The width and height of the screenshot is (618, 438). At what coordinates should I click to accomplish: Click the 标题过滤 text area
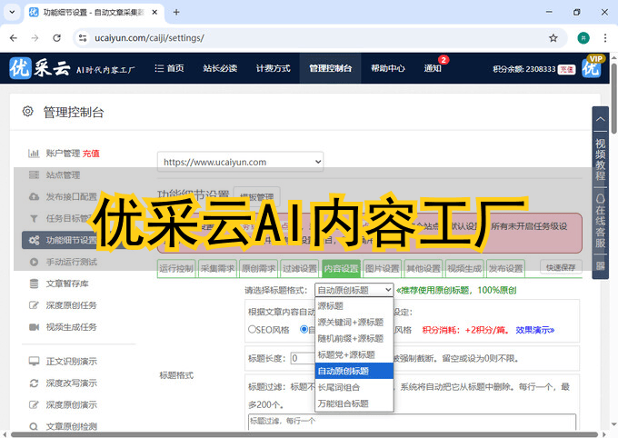click(411, 422)
